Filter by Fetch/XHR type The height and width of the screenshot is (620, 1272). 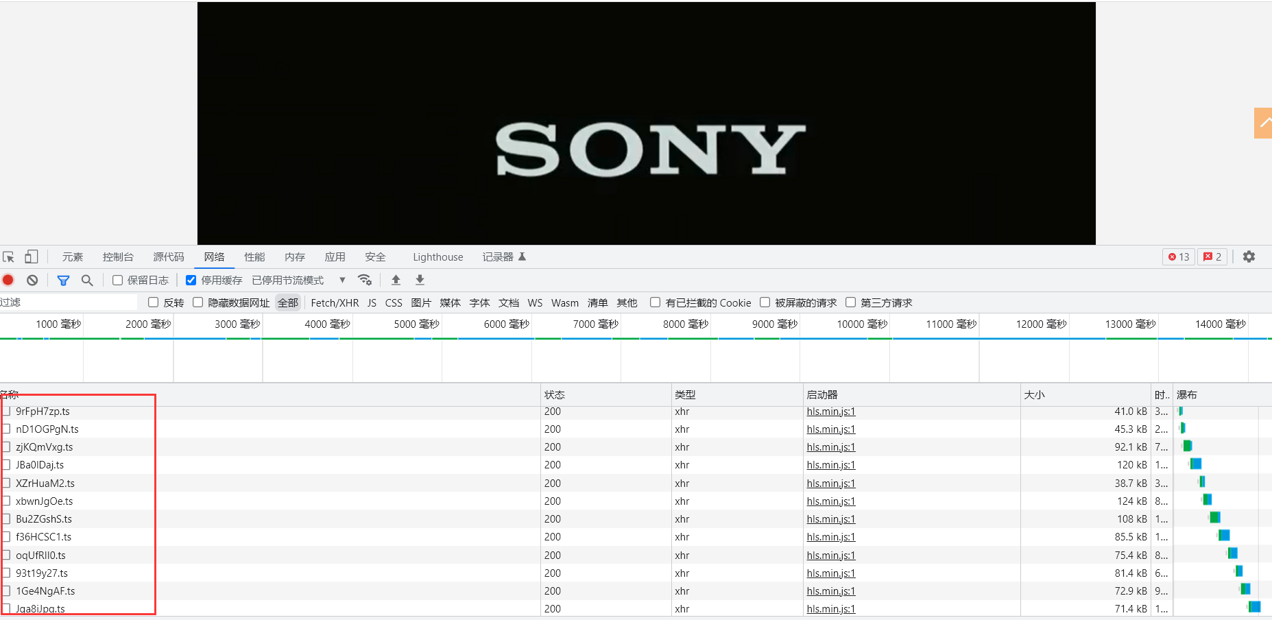tap(335, 302)
